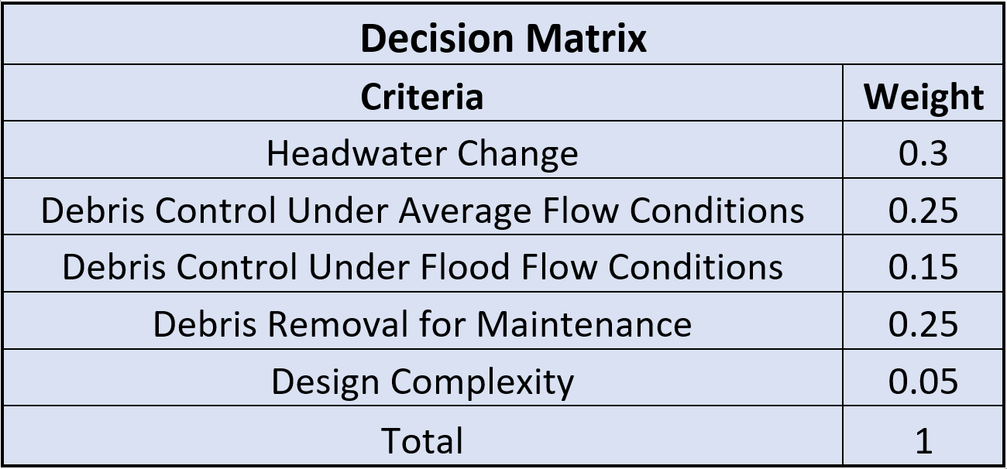The width and height of the screenshot is (1007, 469).
Task: Select the 0.05 weight value cell
Action: click(x=923, y=381)
